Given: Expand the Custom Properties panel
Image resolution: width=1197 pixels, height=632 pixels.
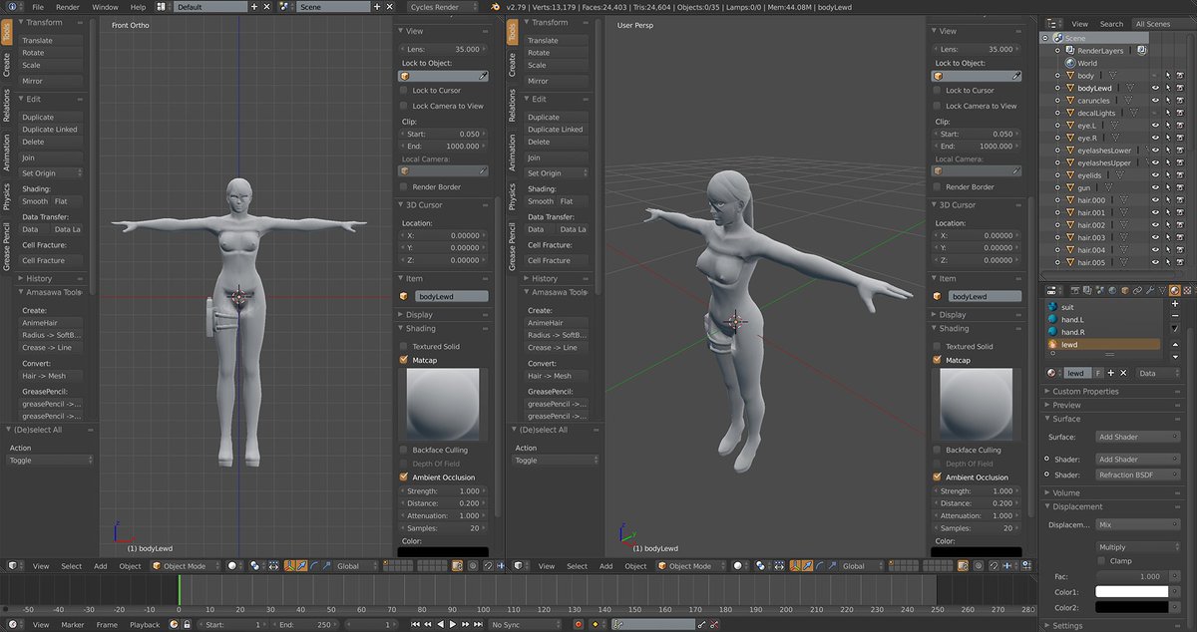Looking at the screenshot, I should (x=1085, y=391).
